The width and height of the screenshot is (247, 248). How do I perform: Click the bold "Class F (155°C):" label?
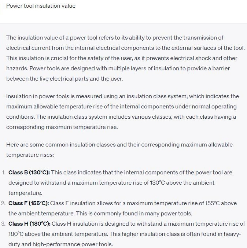point(29,203)
